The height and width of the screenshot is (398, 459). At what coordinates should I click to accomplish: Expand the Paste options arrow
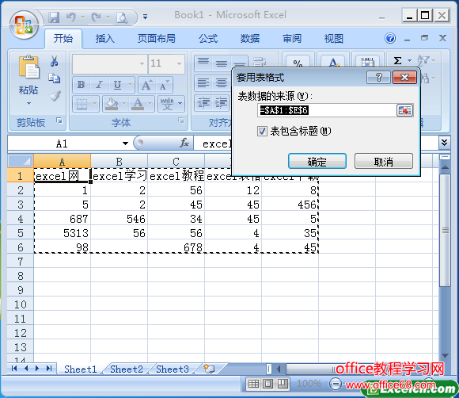[28, 103]
